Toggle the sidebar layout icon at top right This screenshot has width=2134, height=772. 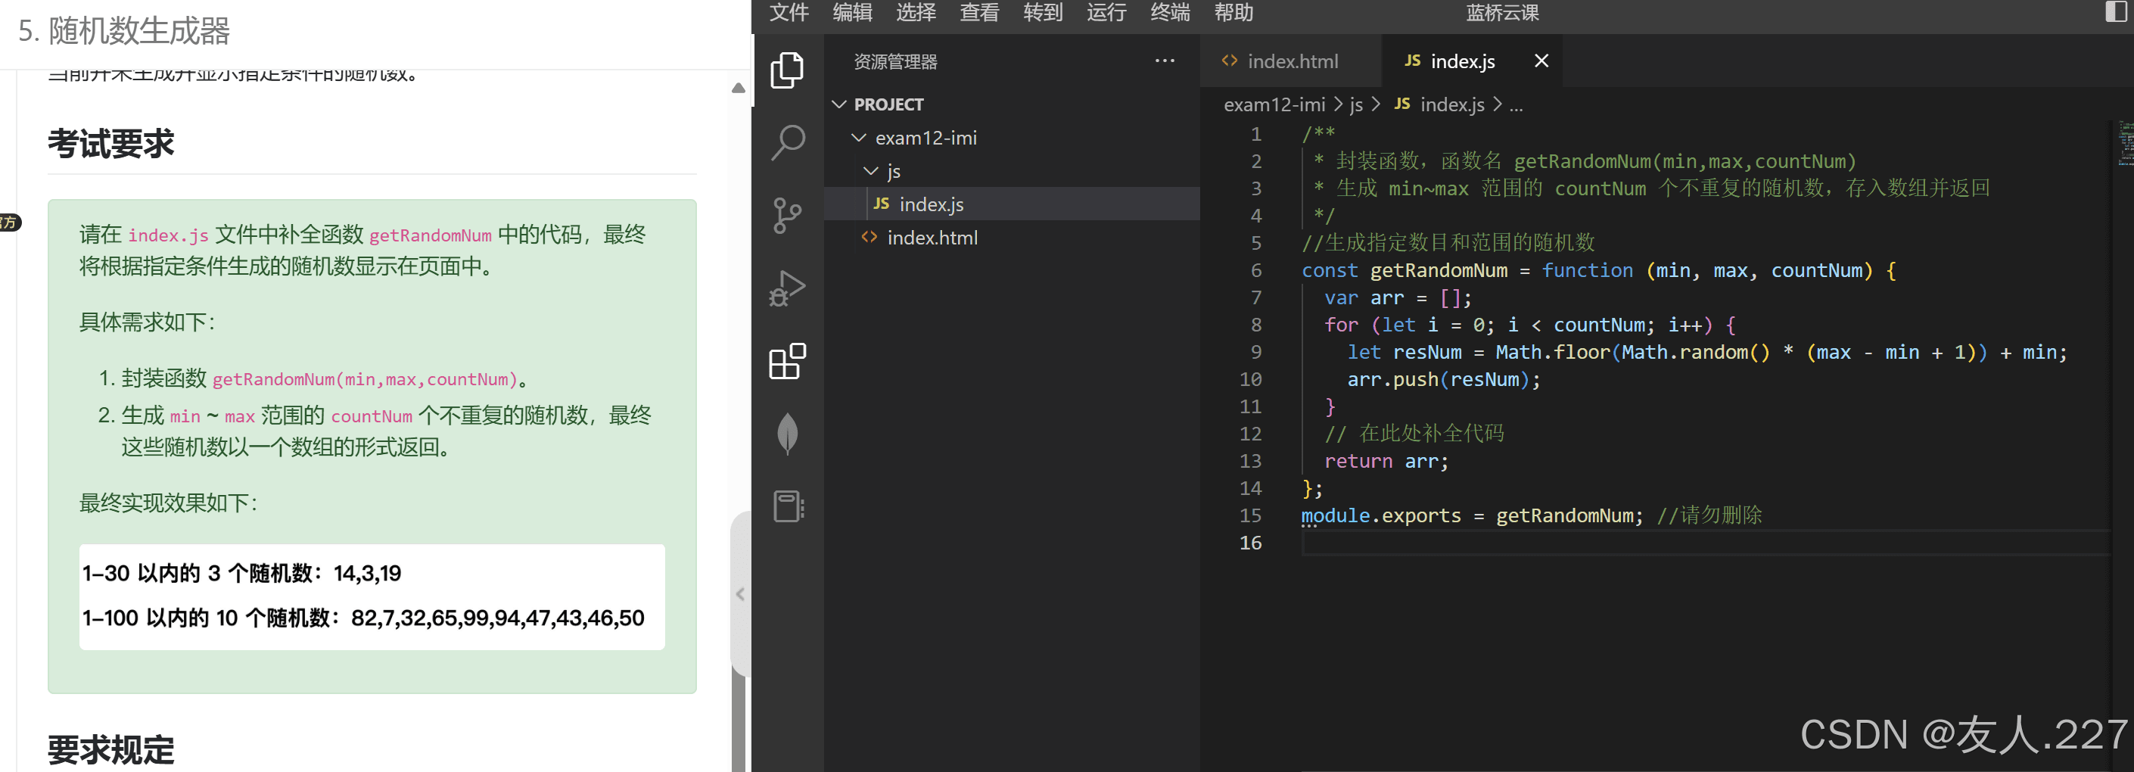point(2117,12)
